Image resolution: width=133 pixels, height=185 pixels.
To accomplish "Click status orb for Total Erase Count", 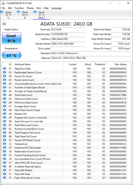I will 4,95.
